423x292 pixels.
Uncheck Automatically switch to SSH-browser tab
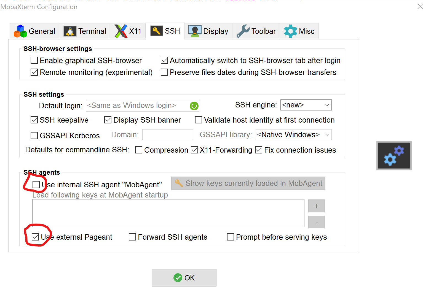[164, 60]
